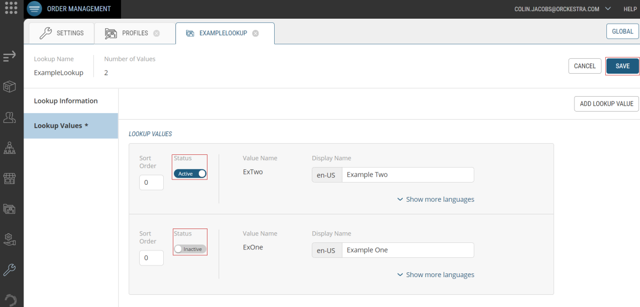Toggle ExTwo status to inactive
Screen dimensions: 640x307
(190, 174)
